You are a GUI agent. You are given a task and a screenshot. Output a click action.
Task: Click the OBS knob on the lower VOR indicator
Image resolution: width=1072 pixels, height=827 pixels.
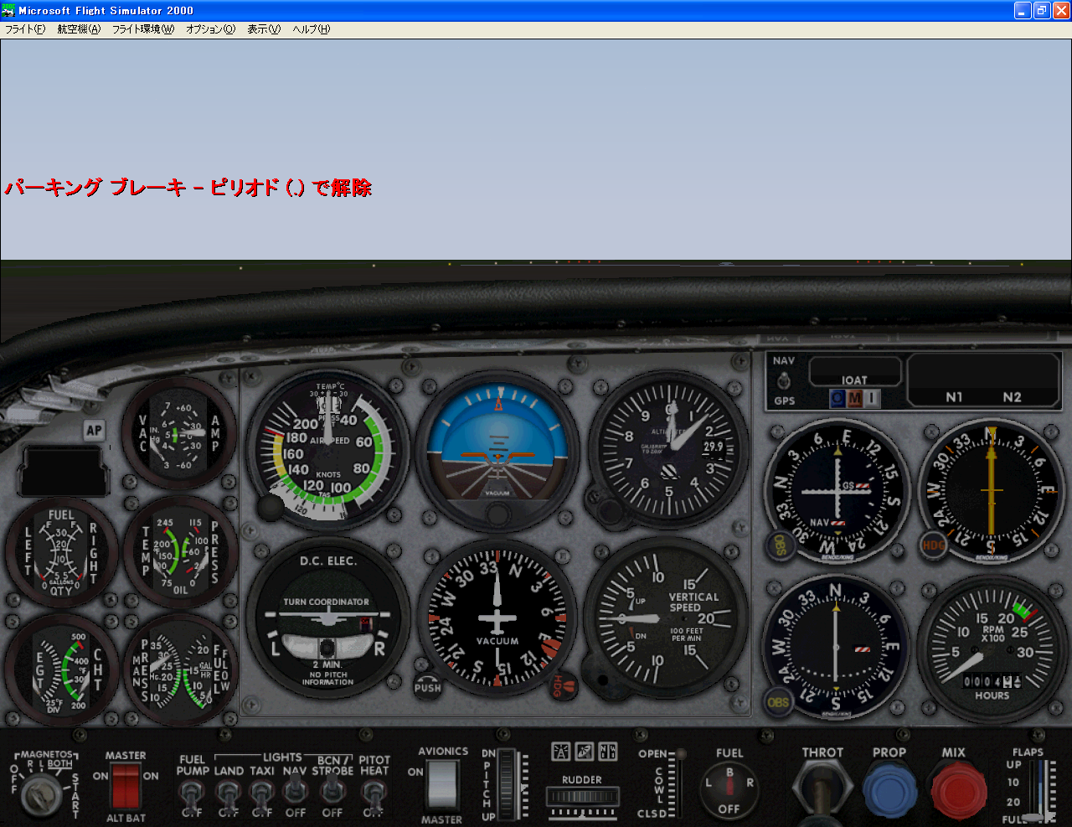778,702
